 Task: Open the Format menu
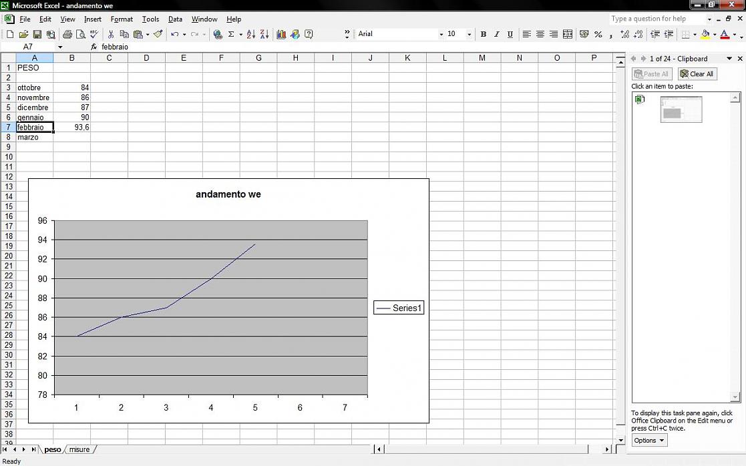pyautogui.click(x=122, y=19)
